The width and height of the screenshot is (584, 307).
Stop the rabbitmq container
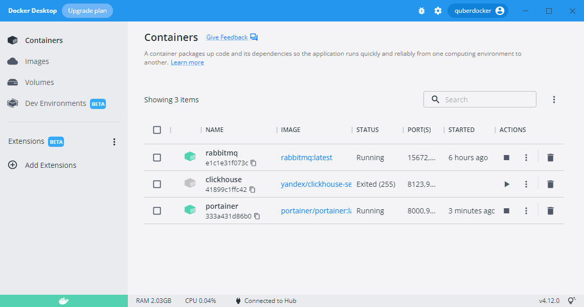tap(506, 158)
